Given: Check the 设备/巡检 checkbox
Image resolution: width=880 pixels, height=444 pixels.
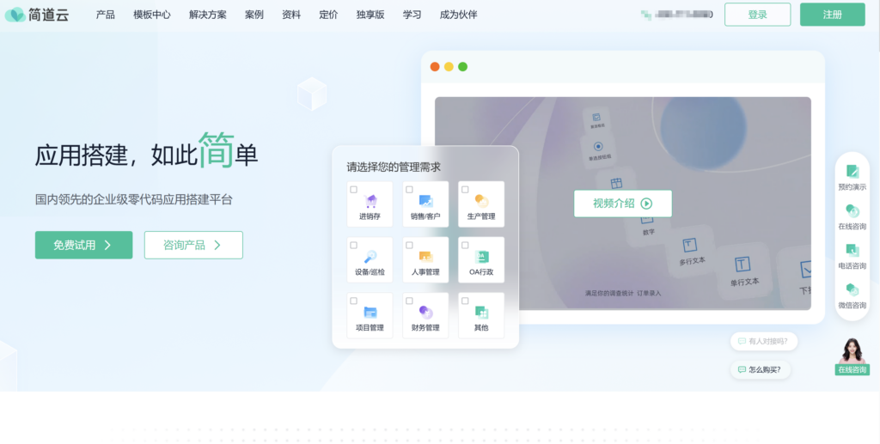Looking at the screenshot, I should pos(353,245).
